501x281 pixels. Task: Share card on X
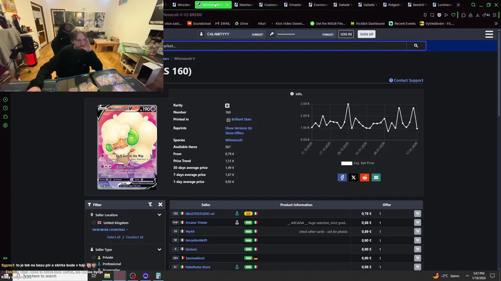[x=353, y=178]
